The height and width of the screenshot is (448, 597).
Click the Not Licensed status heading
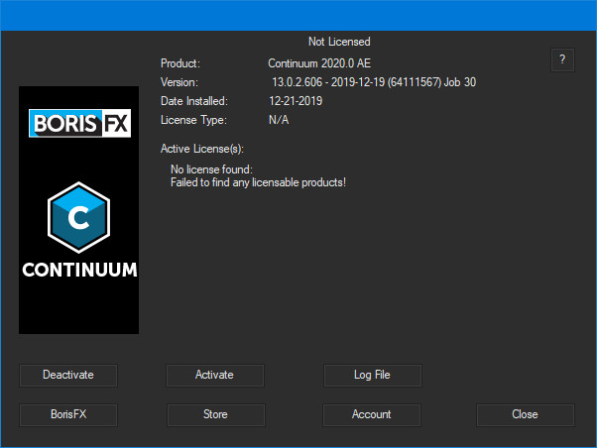339,42
